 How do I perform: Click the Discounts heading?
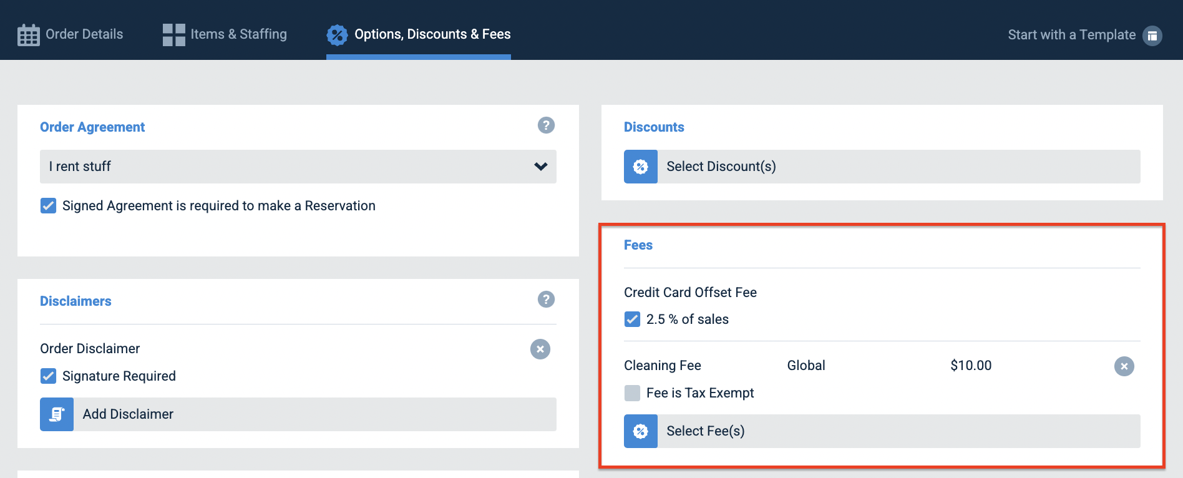click(x=654, y=127)
